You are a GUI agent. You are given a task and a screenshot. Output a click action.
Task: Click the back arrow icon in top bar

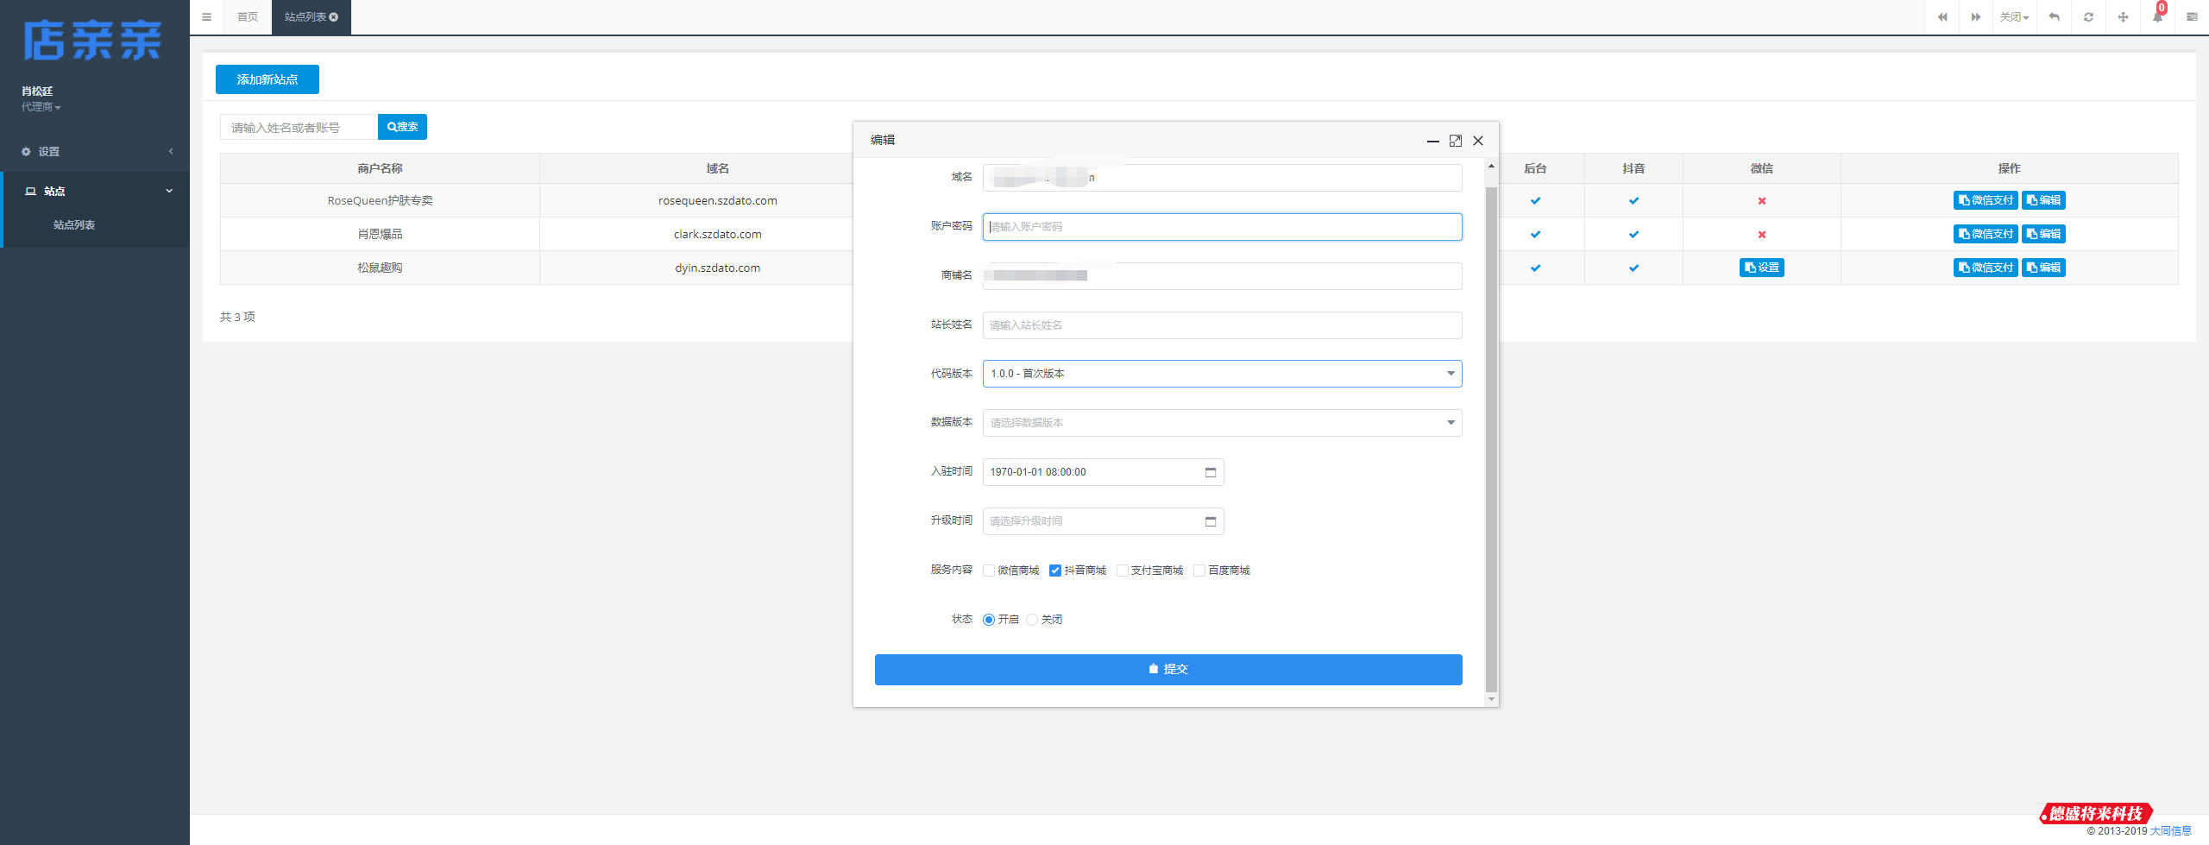pyautogui.click(x=2055, y=17)
